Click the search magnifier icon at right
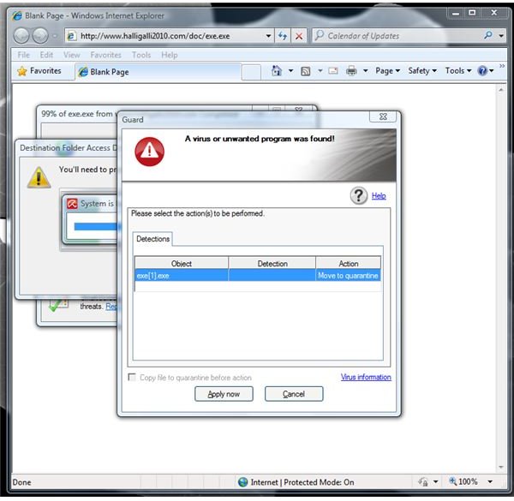514x501 pixels. 488,35
